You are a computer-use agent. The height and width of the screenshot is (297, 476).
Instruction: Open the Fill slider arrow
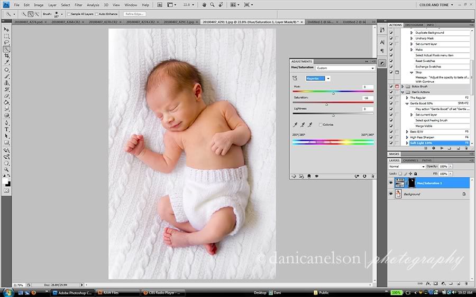click(451, 174)
